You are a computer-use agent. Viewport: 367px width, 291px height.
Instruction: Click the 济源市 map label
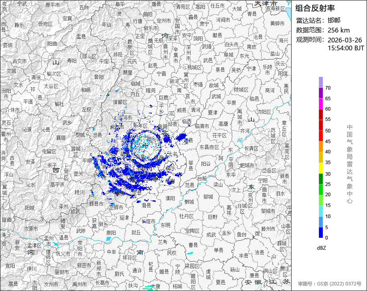point(31,229)
